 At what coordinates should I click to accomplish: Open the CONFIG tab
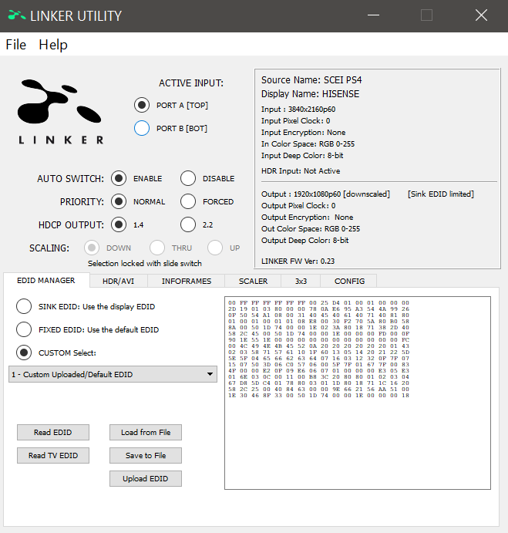click(349, 282)
